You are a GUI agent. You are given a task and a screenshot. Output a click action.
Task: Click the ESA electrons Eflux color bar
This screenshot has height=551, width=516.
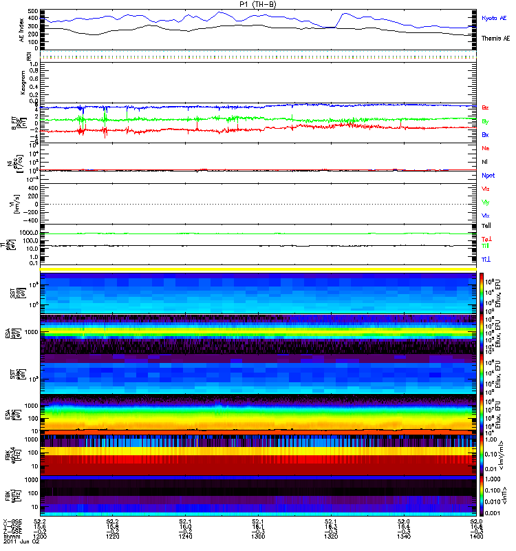click(x=482, y=415)
